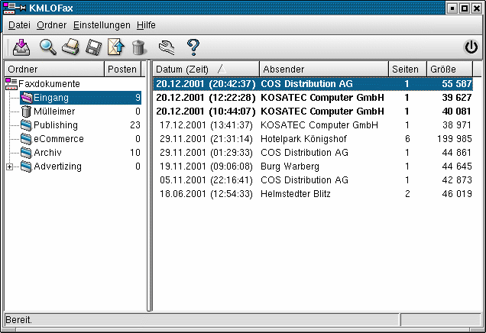Click the question mark help icon
Viewport: 486px width, 333px height.
tap(193, 47)
